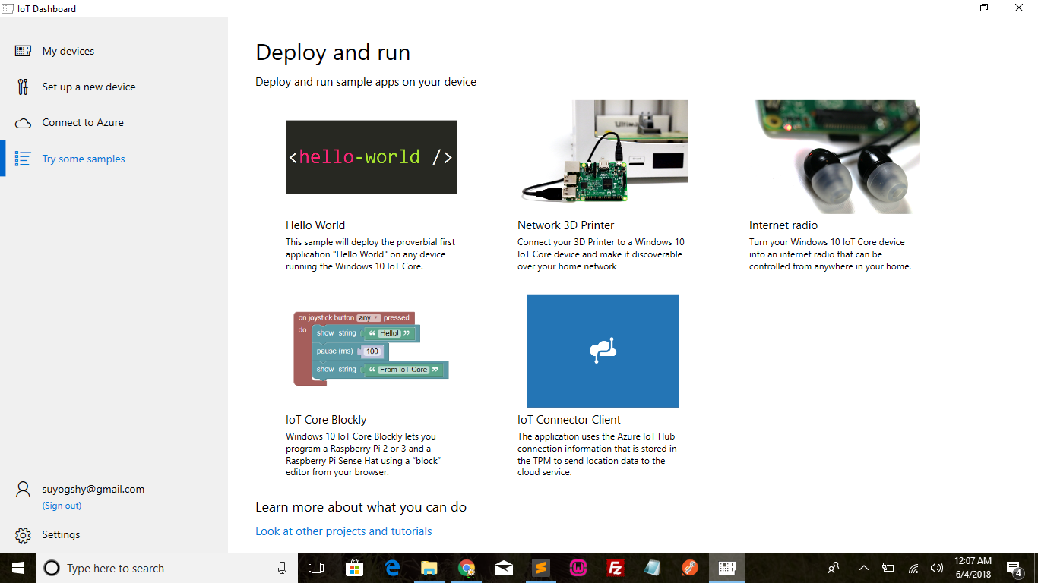Open the Mail app from taskbar

tap(503, 568)
